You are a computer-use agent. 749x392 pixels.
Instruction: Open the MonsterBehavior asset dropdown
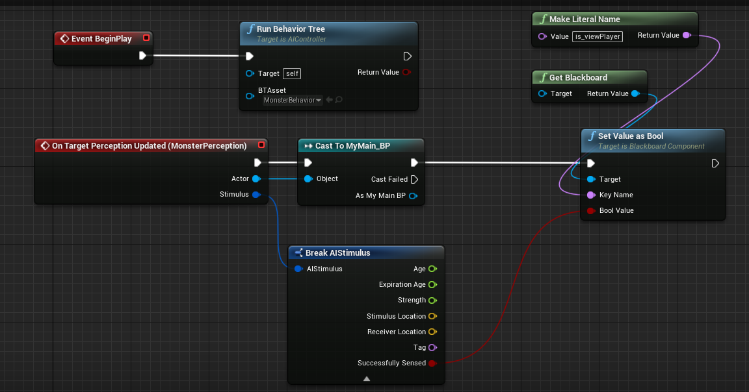coord(293,100)
